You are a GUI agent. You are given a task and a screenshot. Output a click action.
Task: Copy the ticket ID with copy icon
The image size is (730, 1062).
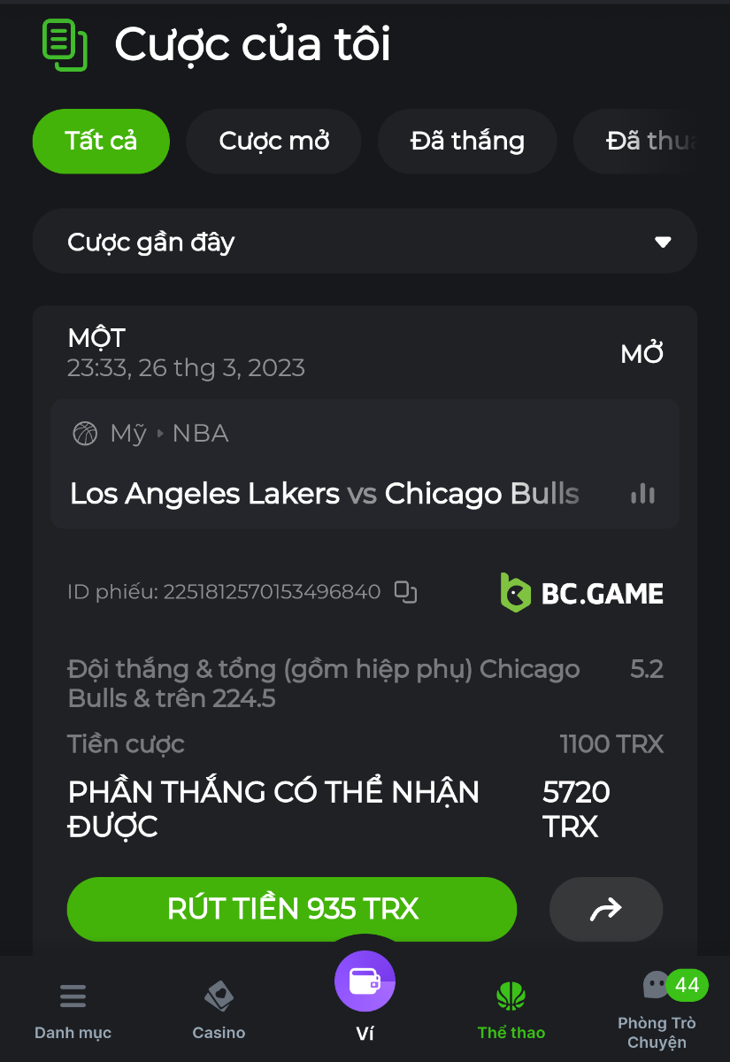[405, 592]
